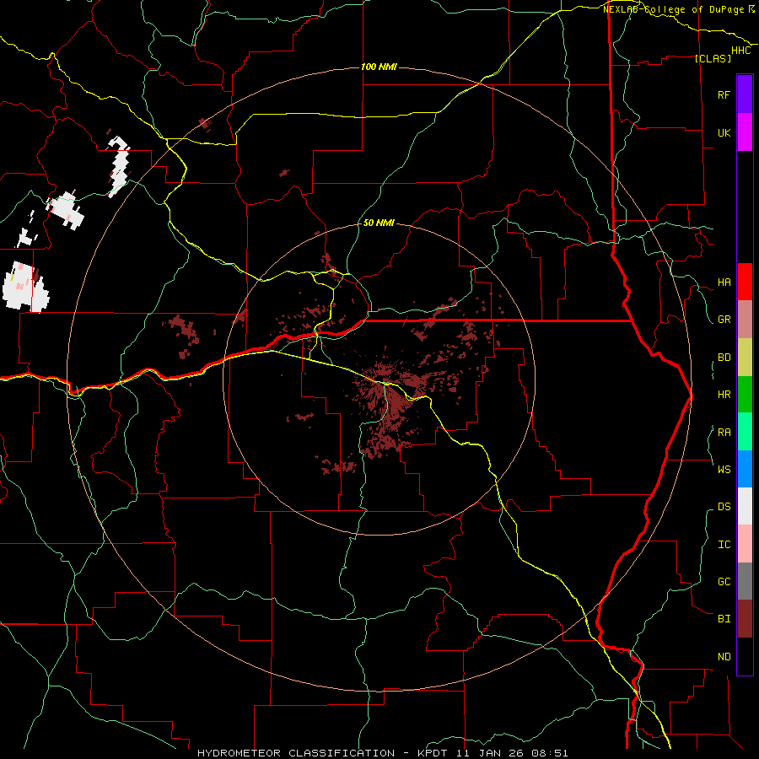Click the GR legend label
The width and height of the screenshot is (759, 759).
(x=724, y=320)
